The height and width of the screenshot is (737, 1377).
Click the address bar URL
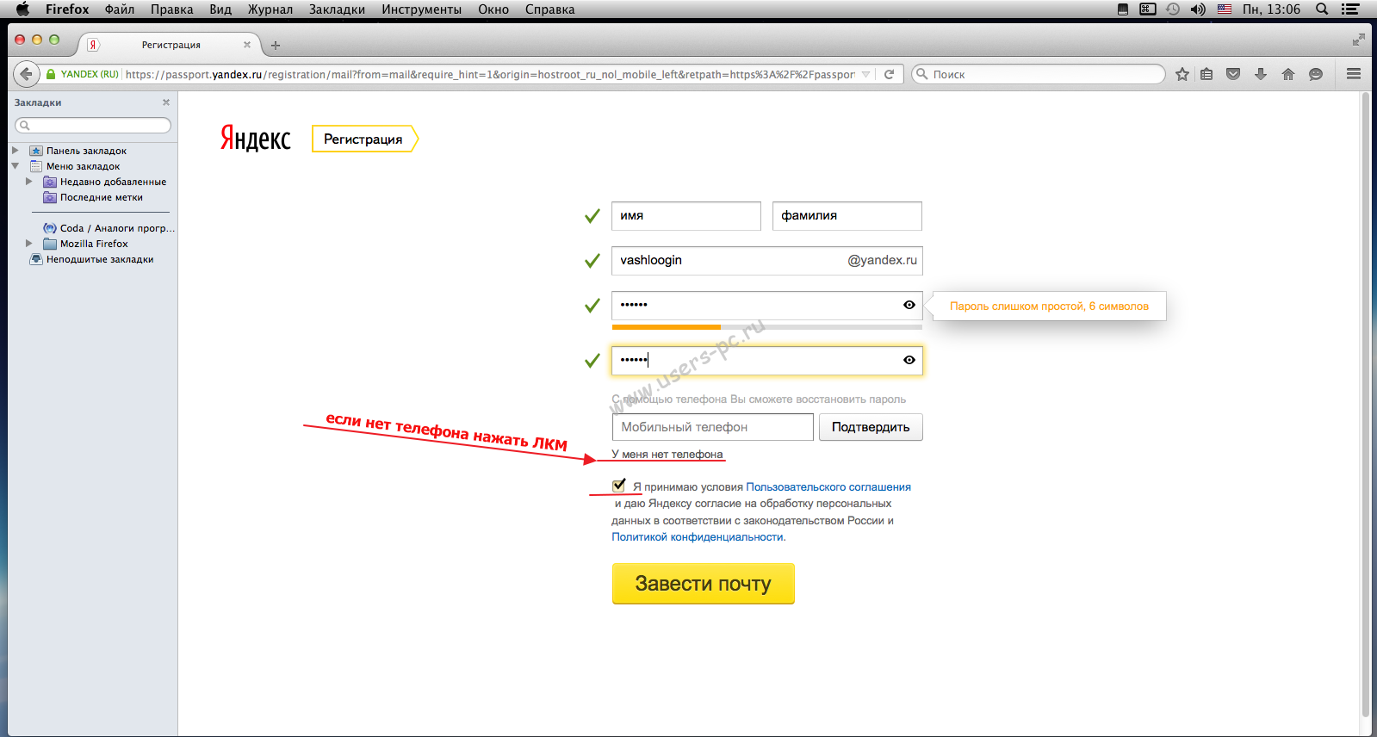pos(490,74)
